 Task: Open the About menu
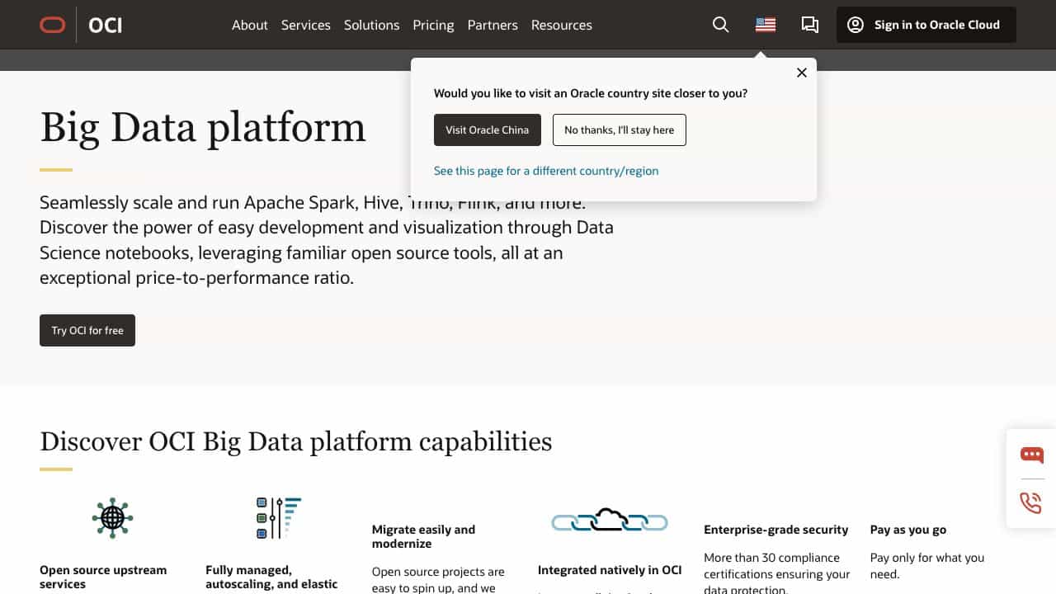(250, 25)
